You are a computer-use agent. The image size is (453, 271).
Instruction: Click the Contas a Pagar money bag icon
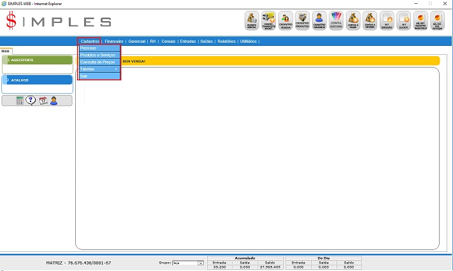click(353, 20)
